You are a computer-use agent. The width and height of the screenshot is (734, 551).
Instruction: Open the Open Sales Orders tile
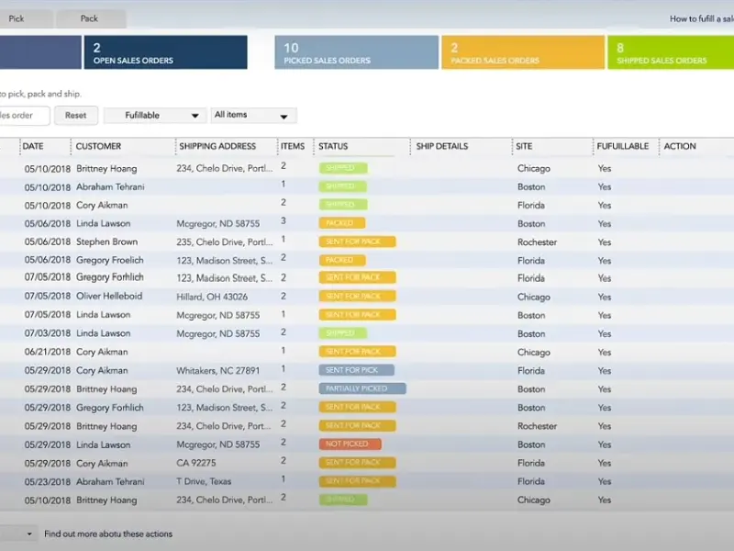pos(165,52)
